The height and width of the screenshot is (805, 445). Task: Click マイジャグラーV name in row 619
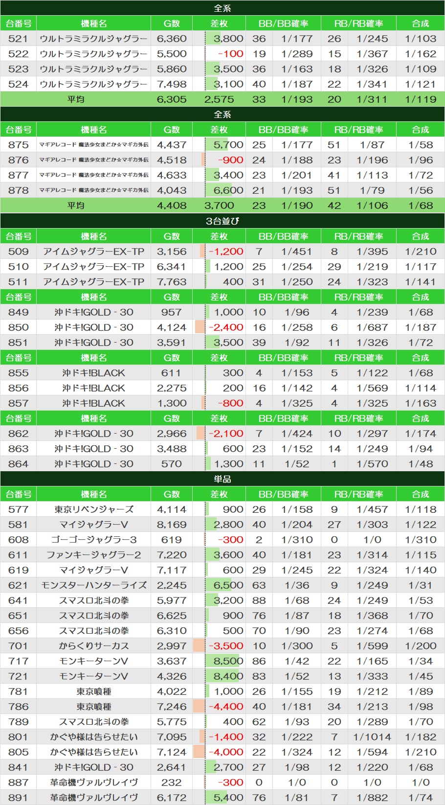coord(93,570)
